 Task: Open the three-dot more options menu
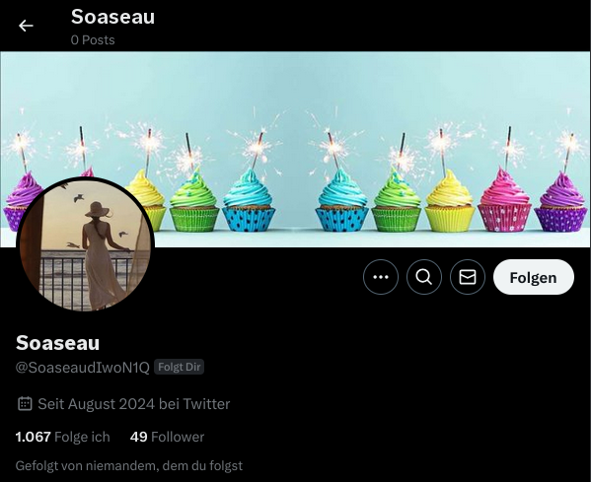pos(381,277)
